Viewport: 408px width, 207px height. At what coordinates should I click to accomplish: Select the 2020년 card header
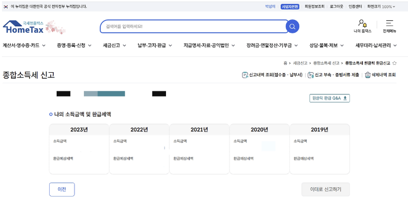tap(259, 130)
